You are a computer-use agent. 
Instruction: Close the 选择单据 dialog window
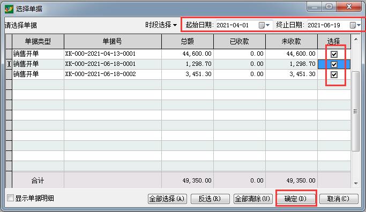[x=349, y=7]
